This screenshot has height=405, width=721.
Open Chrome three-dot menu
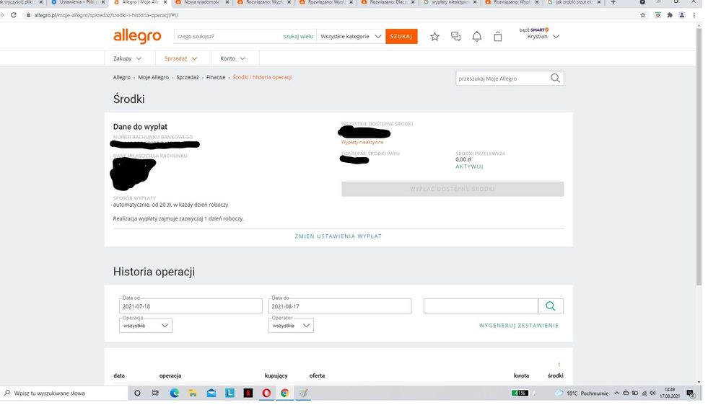(x=694, y=14)
